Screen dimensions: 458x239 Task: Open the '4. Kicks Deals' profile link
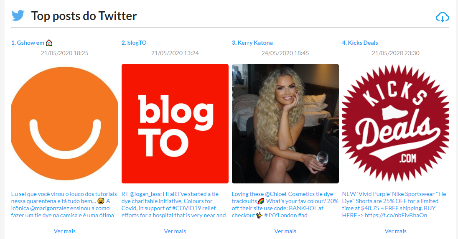click(360, 43)
